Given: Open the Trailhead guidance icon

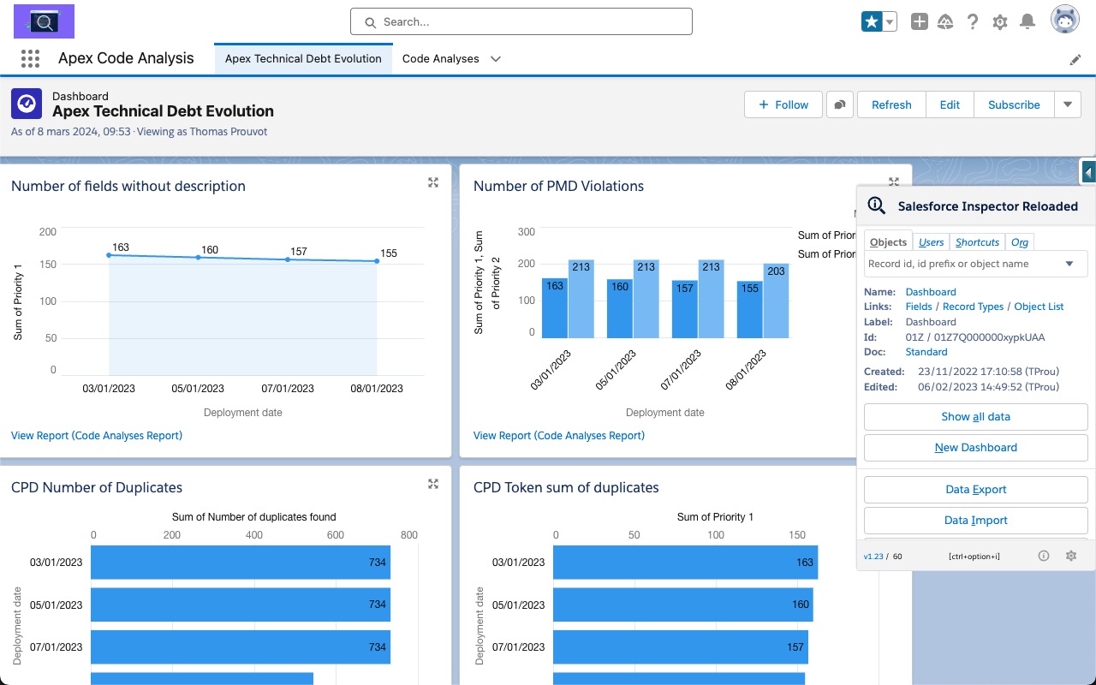Looking at the screenshot, I should pos(945,21).
